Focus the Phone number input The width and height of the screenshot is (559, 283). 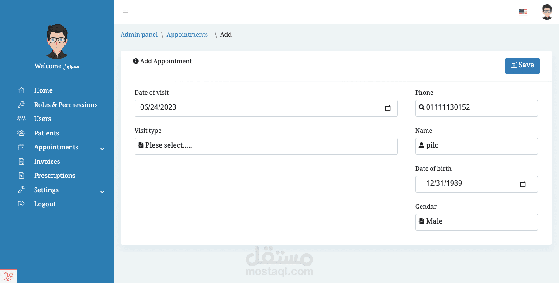476,108
